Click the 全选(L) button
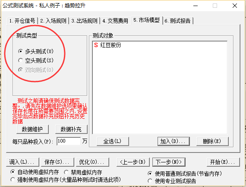246x187 pixels. point(113,141)
